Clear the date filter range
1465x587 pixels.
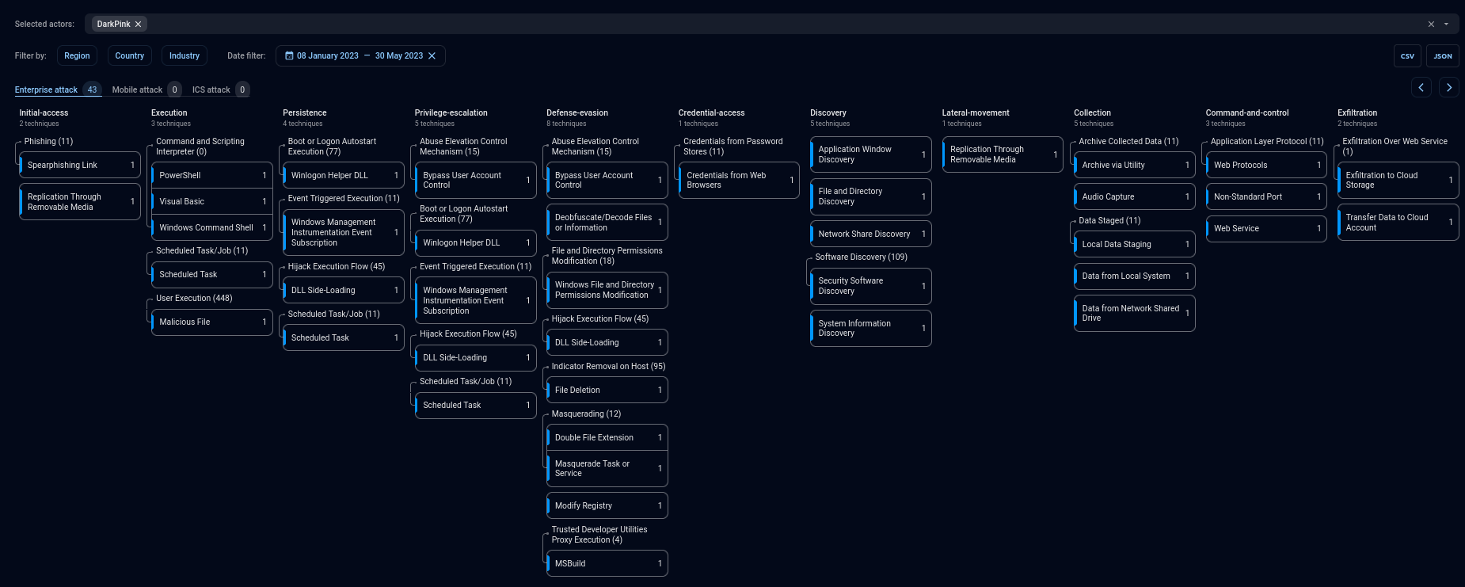click(432, 55)
